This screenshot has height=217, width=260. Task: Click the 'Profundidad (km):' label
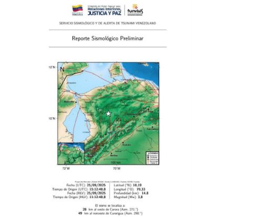(x=127, y=193)
